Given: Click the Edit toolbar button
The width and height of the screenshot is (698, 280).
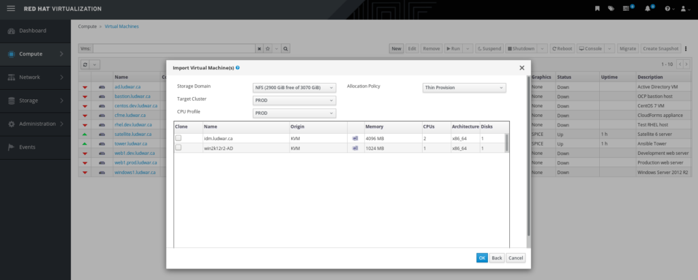Looking at the screenshot, I should [412, 49].
